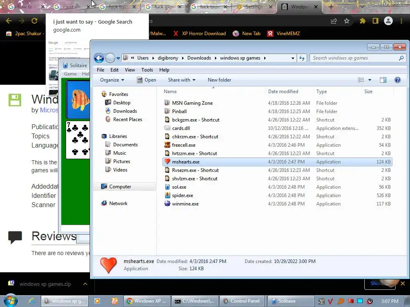Switch to Control Panel on taskbar
410x307 pixels.
pos(242,301)
